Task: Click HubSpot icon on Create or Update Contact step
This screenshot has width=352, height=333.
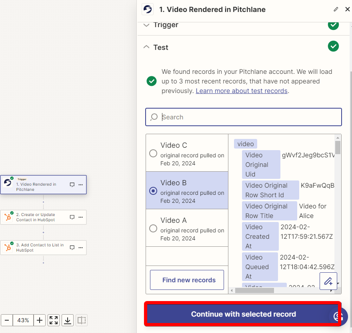Action: coord(8,217)
